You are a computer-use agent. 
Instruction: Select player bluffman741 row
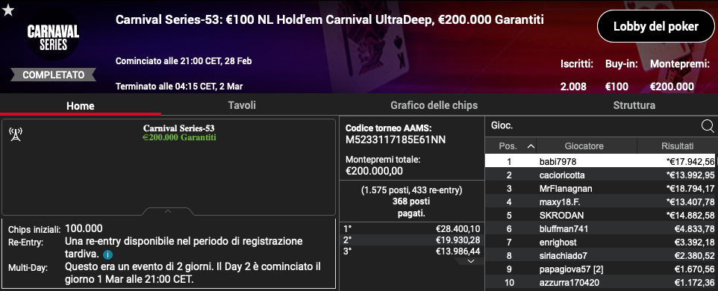602,229
